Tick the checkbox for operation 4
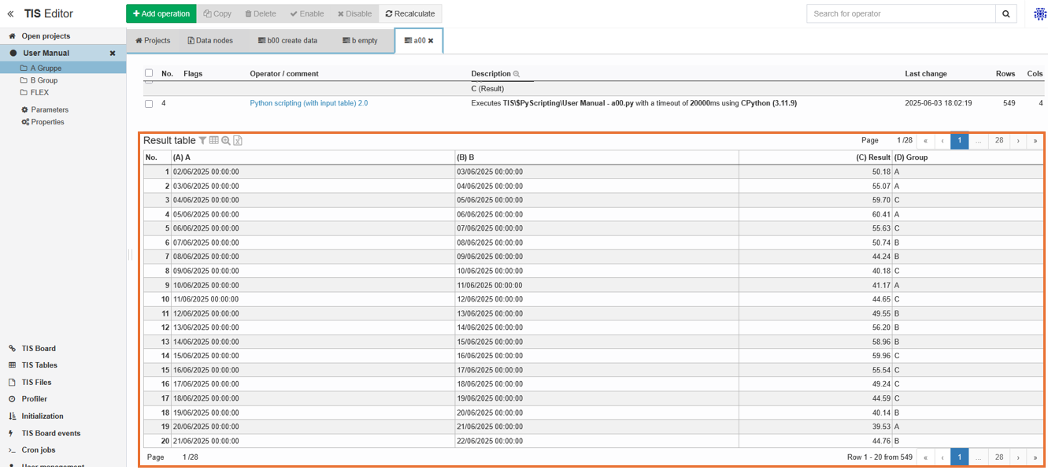The height and width of the screenshot is (470, 1048). tap(149, 103)
